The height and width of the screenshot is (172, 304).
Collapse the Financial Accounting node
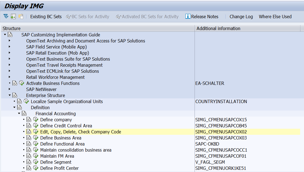click(x=19, y=113)
